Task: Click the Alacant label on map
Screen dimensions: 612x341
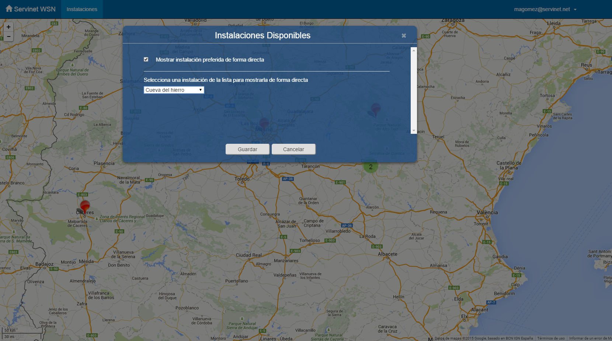Action: [x=479, y=310]
